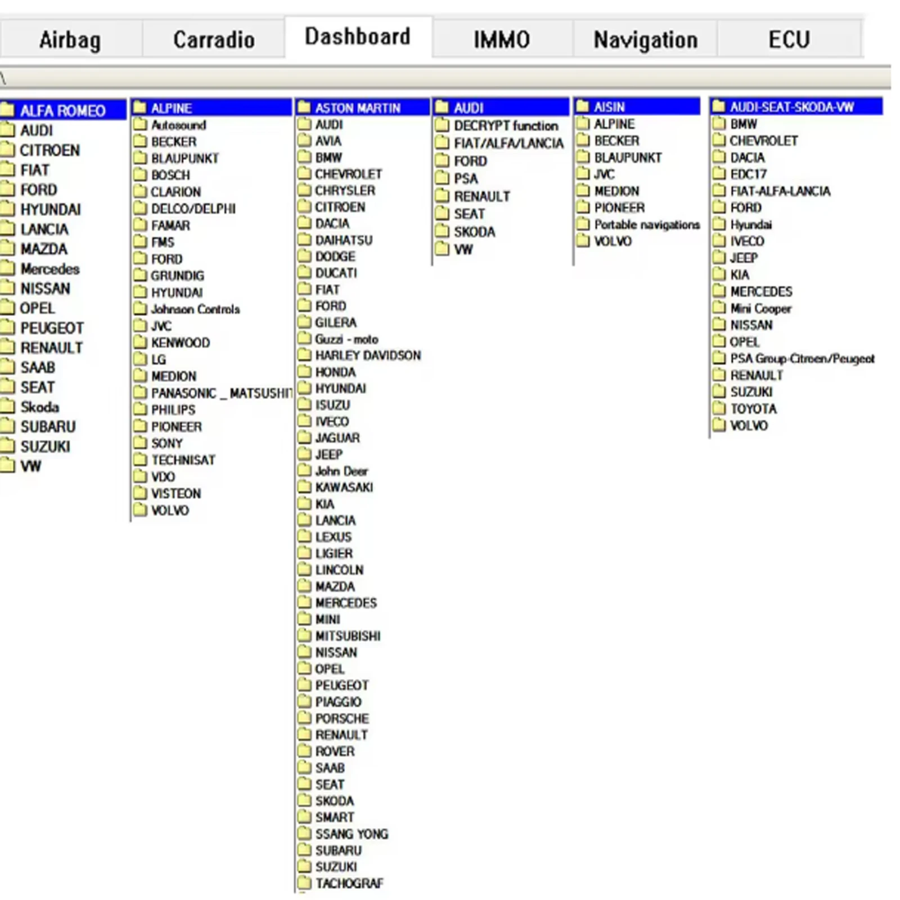Select the SSANG YONG entry
The width and height of the screenshot is (900, 900).
[x=352, y=834]
